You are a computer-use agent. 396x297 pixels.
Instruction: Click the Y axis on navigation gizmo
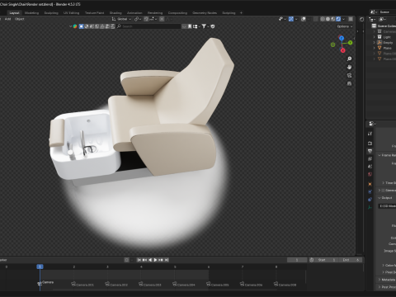click(x=350, y=43)
